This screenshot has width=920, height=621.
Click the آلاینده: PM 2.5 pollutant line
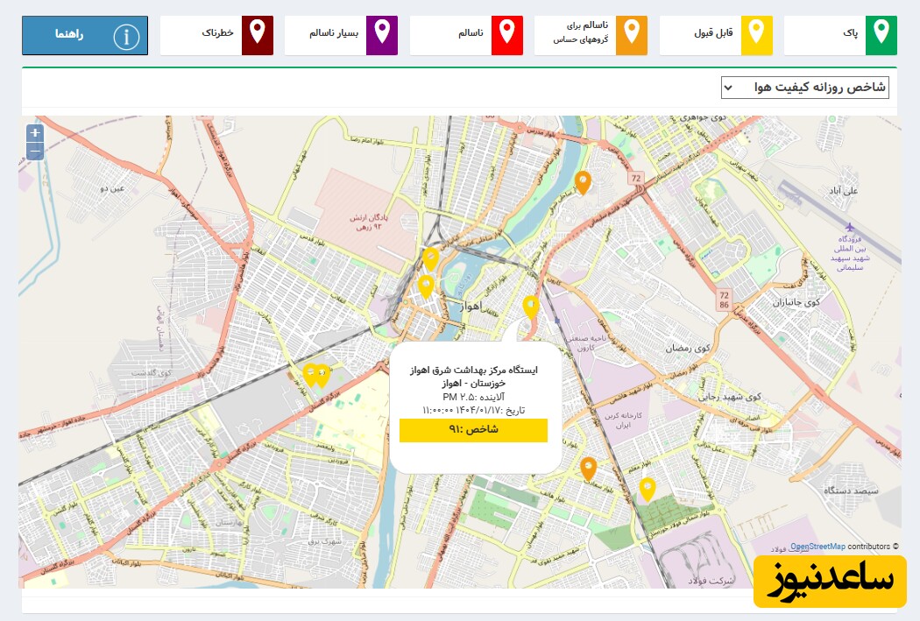click(x=473, y=397)
